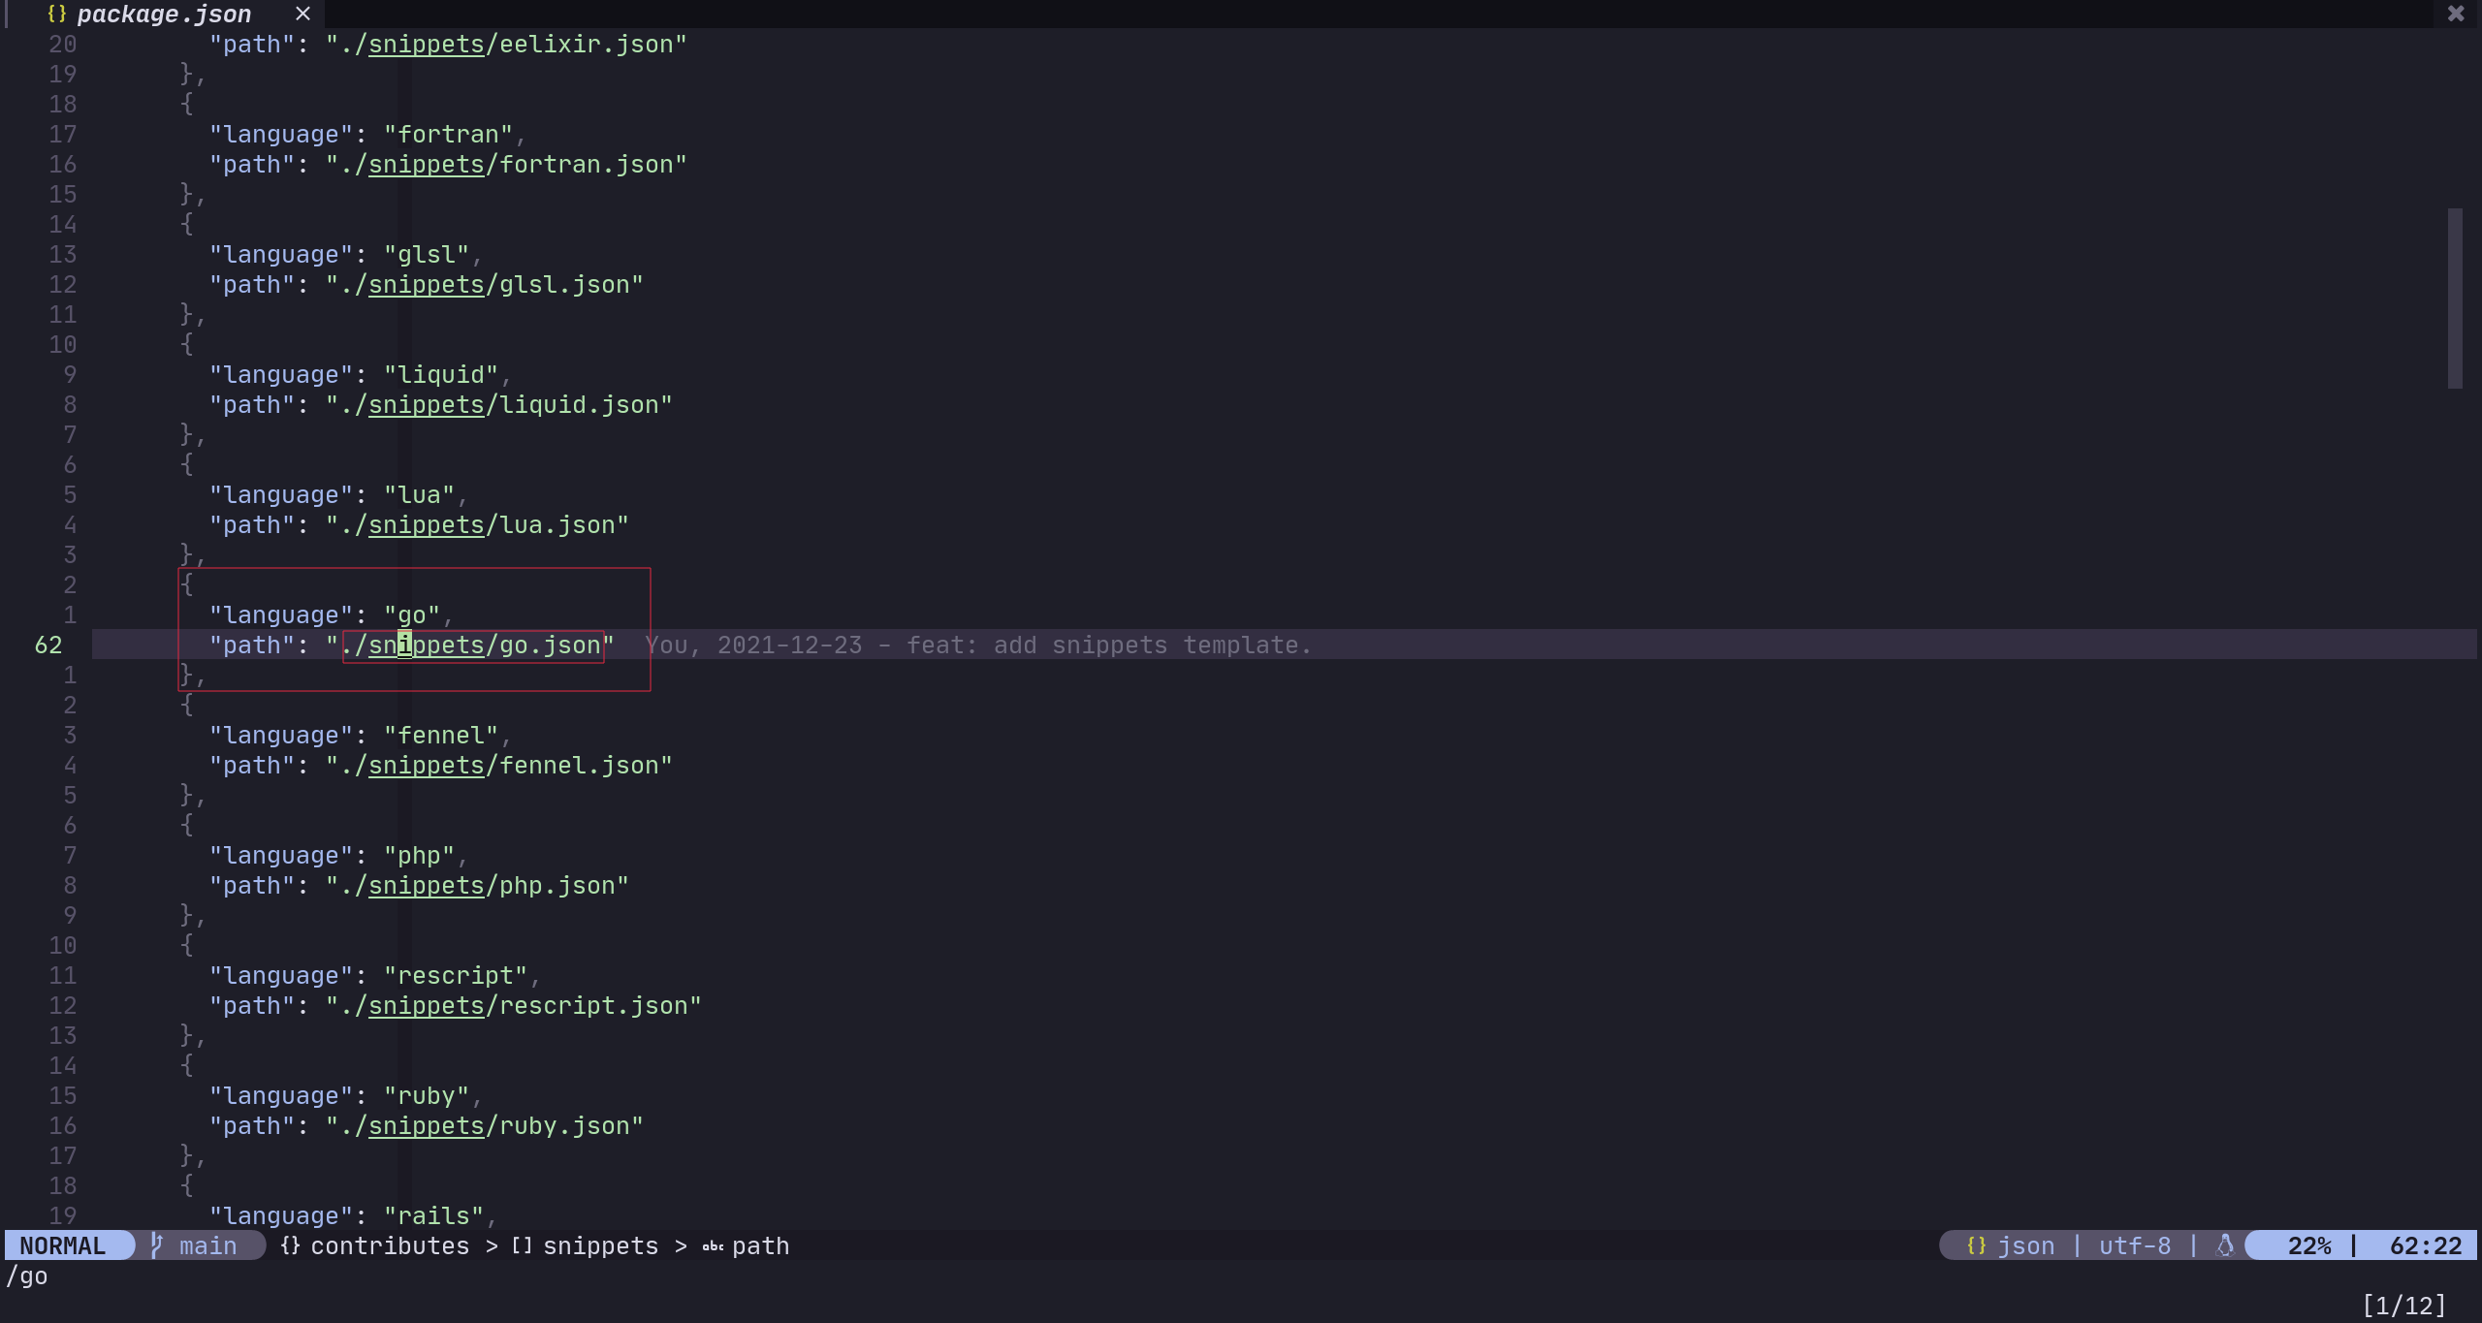Close the package.json buffer tab

click(302, 14)
